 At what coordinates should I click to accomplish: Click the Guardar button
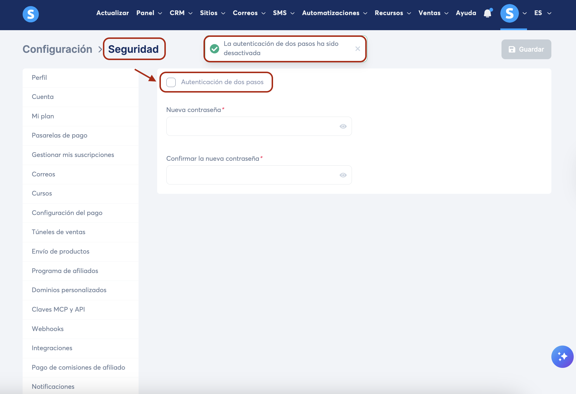(526, 49)
